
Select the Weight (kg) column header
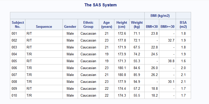[136, 24]
